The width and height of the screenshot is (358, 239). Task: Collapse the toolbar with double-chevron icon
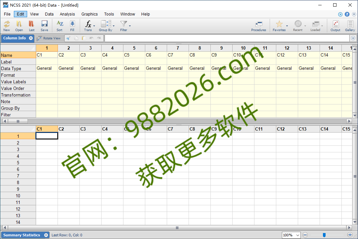(x=354, y=14)
